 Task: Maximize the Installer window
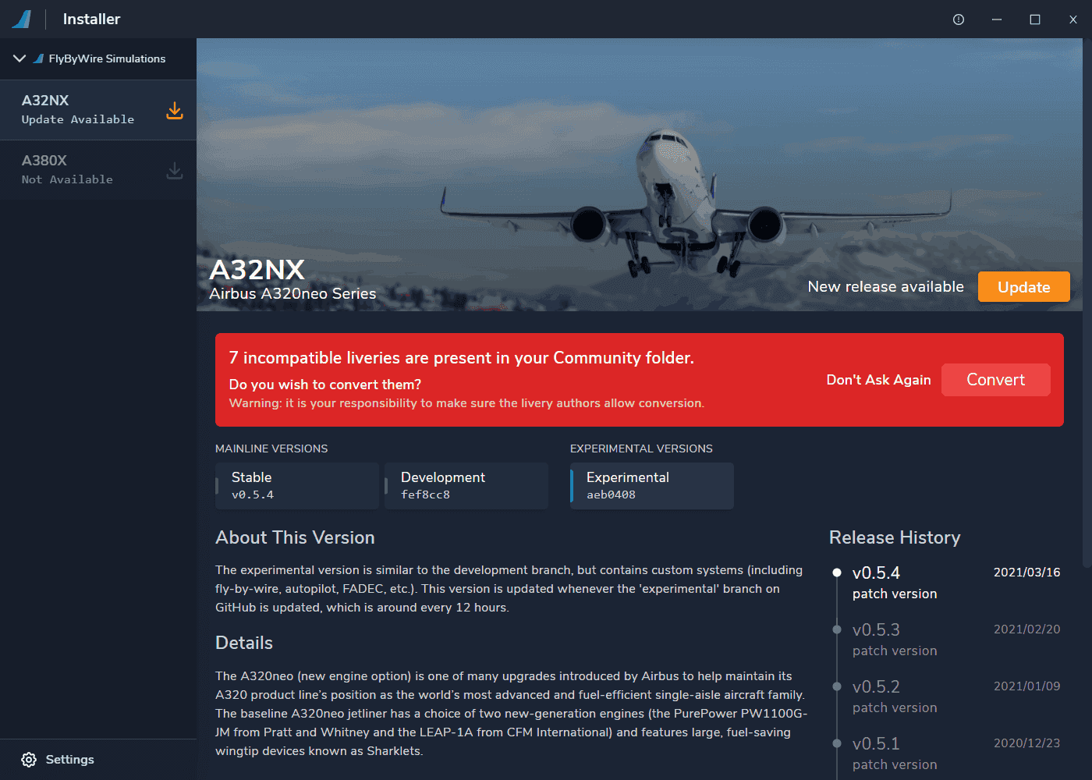coord(1035,19)
